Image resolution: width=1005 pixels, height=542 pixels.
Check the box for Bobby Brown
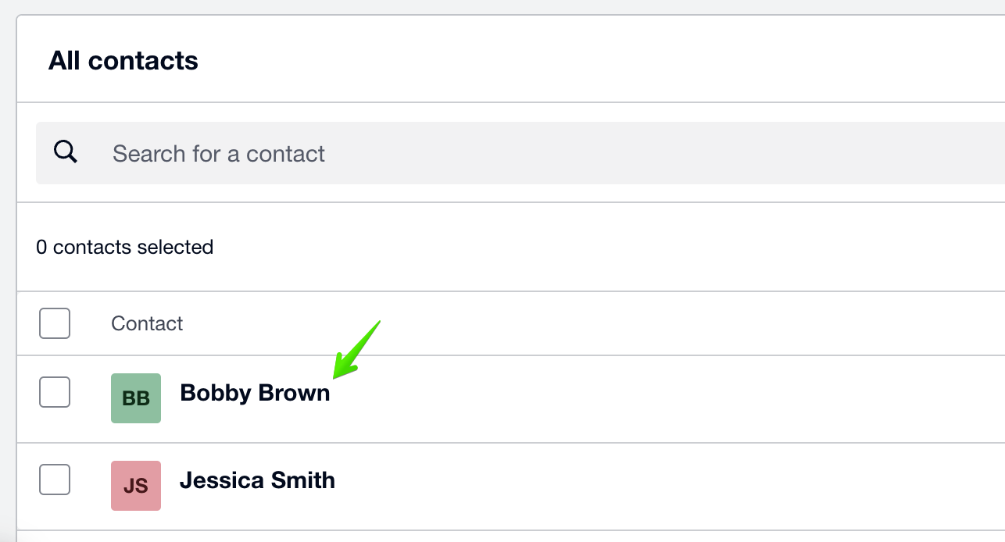pos(55,392)
